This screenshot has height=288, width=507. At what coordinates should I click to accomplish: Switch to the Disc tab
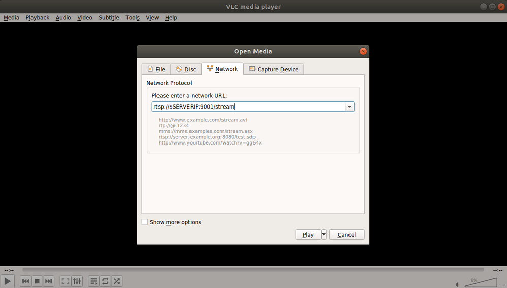(186, 69)
